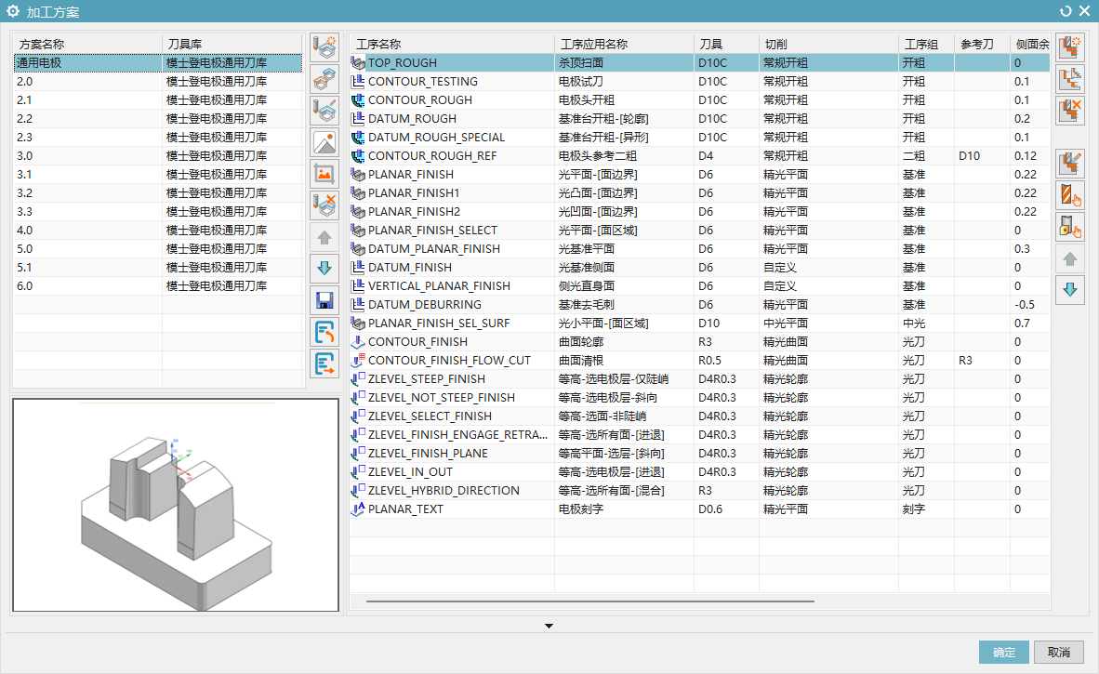Viewport: 1099px width, 674px height.
Task: Confirm with the 确定 button
Action: pyautogui.click(x=1003, y=653)
